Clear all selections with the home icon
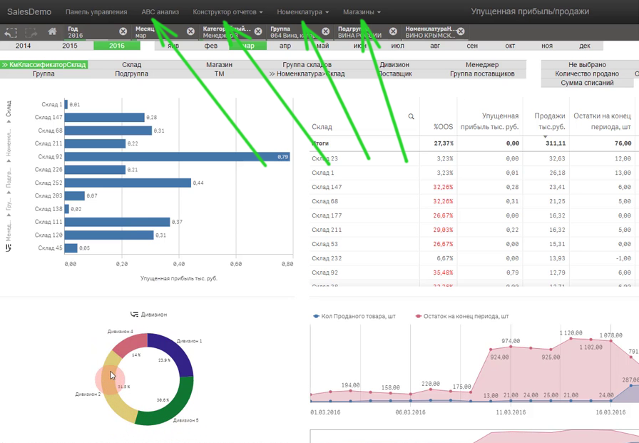The height and width of the screenshot is (443, 639). 52,31
